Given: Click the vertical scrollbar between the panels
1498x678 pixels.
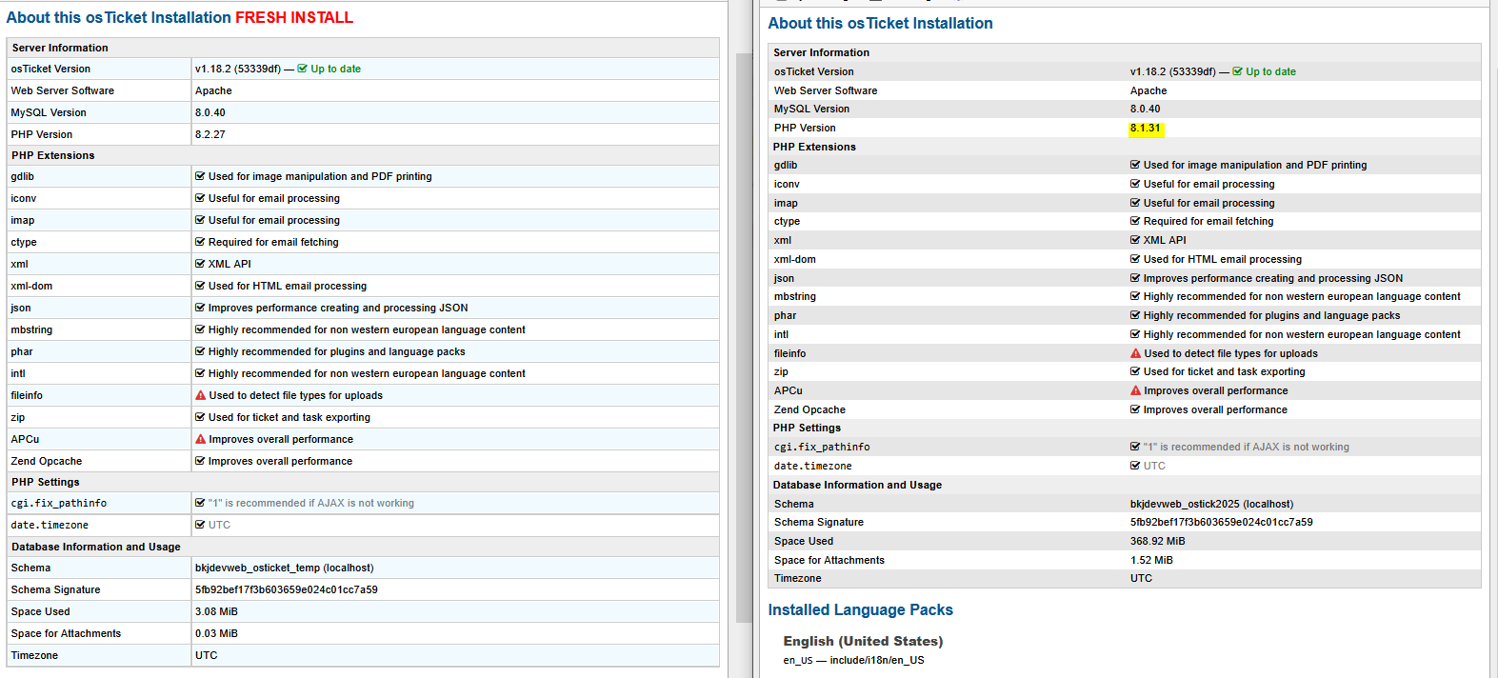Looking at the screenshot, I should pyautogui.click(x=744, y=333).
